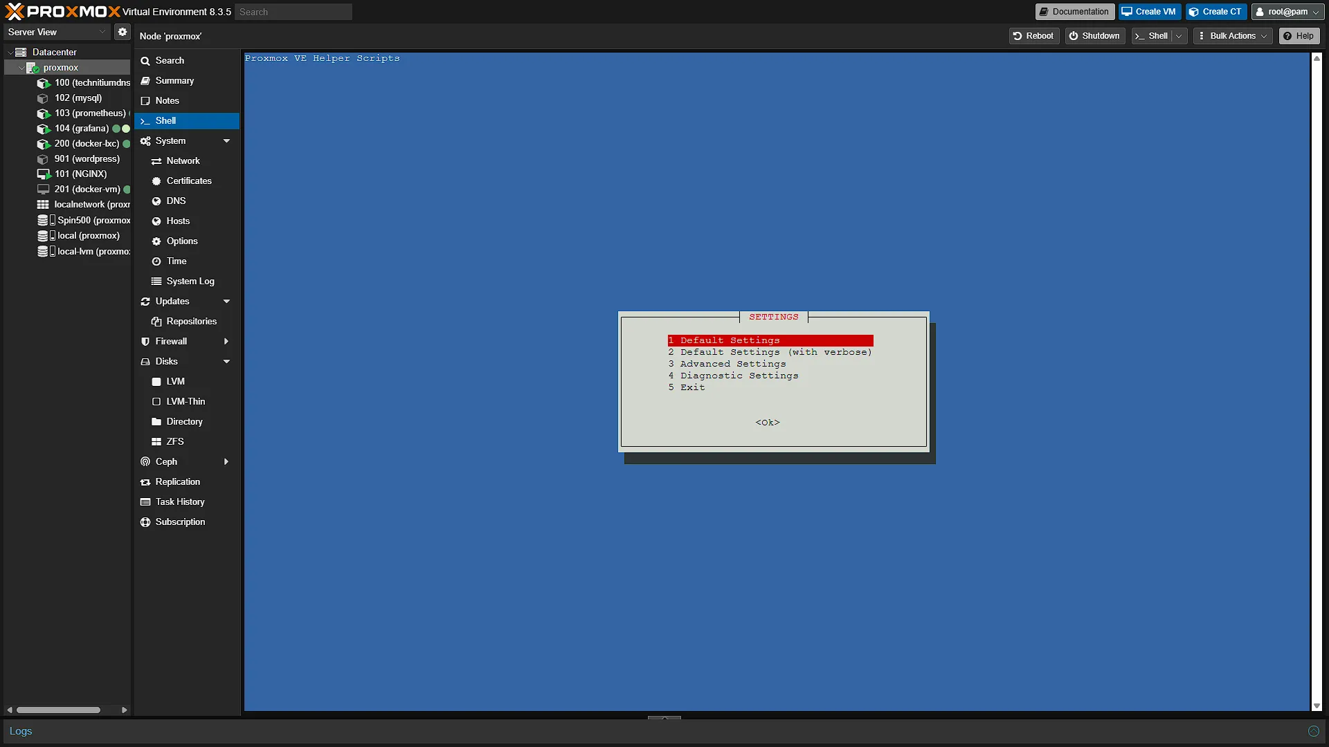The width and height of the screenshot is (1329, 747).
Task: Open Network via arrows icon
Action: coord(156,161)
